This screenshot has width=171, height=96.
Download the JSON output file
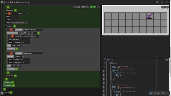(159, 93)
